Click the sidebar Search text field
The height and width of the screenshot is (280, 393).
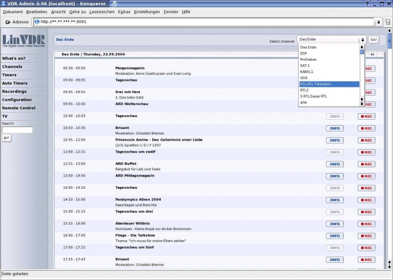pos(17,130)
